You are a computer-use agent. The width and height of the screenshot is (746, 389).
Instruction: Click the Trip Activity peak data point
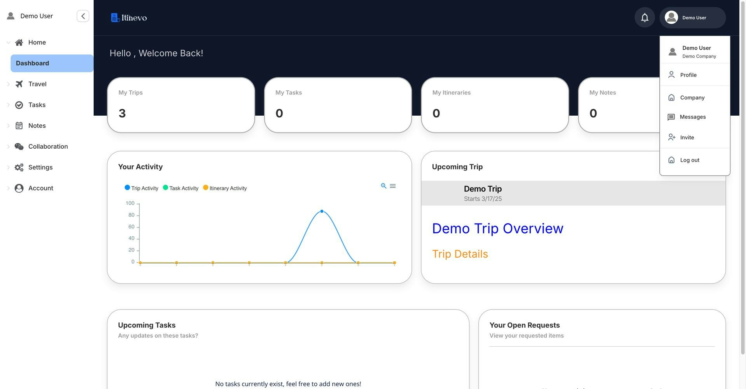[322, 211]
